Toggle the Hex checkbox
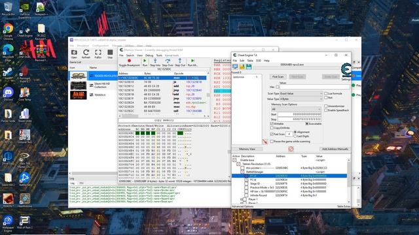The height and width of the screenshot is (235, 419). [278, 87]
